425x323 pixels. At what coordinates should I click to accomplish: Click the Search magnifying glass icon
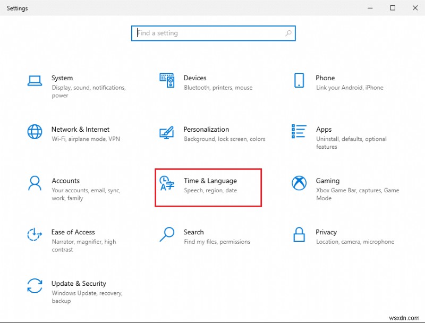point(166,234)
